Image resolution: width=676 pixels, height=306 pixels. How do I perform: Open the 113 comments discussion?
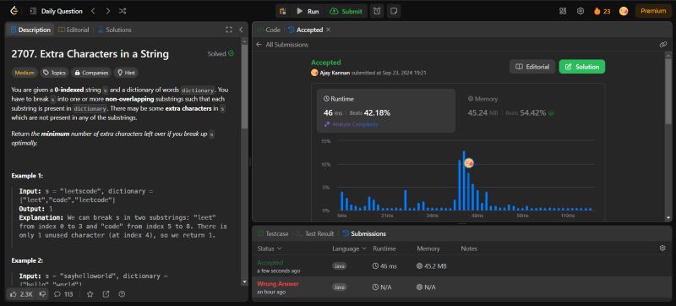tap(63, 294)
